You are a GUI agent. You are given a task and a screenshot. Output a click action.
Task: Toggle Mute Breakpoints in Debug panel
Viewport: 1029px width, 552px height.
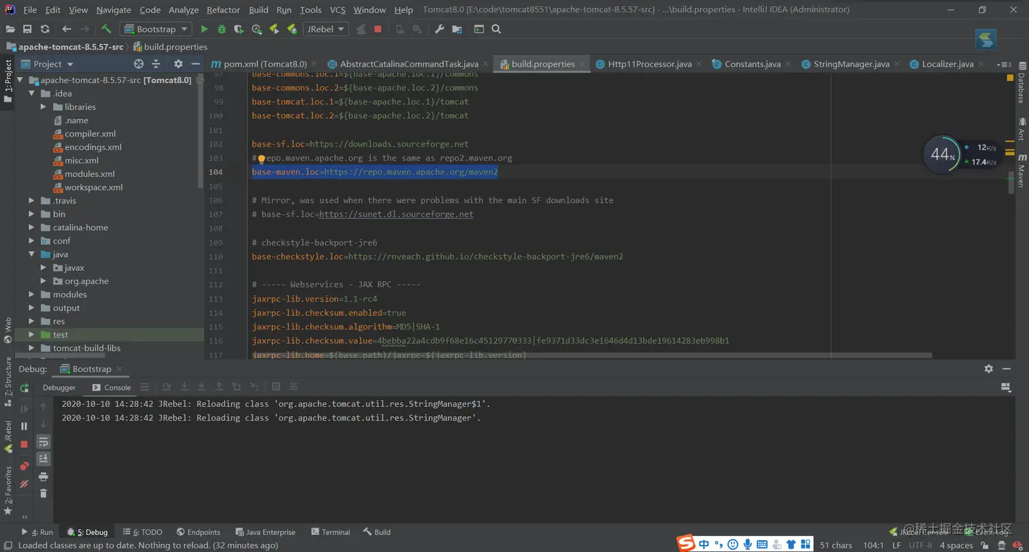(24, 484)
